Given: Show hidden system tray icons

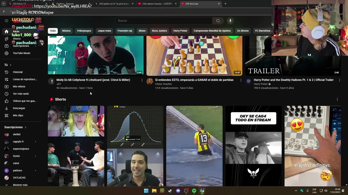Looking at the screenshot, I should 296,191.
